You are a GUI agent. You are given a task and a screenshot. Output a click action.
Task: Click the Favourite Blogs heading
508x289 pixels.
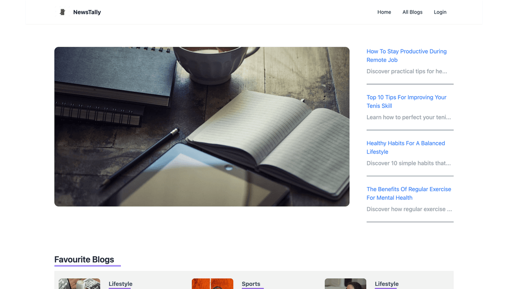[x=84, y=259]
